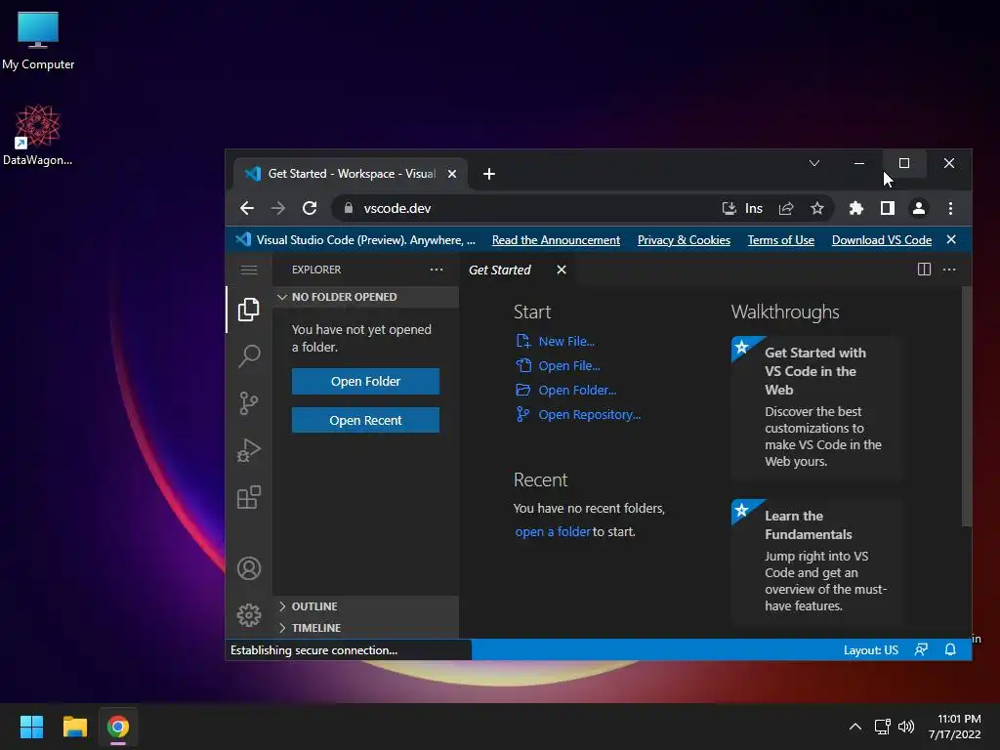Click Open Repository... under Start
The image size is (1000, 750).
pyautogui.click(x=578, y=414)
